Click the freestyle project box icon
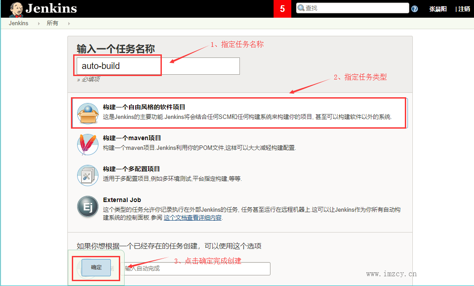This screenshot has width=474, height=286. pyautogui.click(x=87, y=114)
